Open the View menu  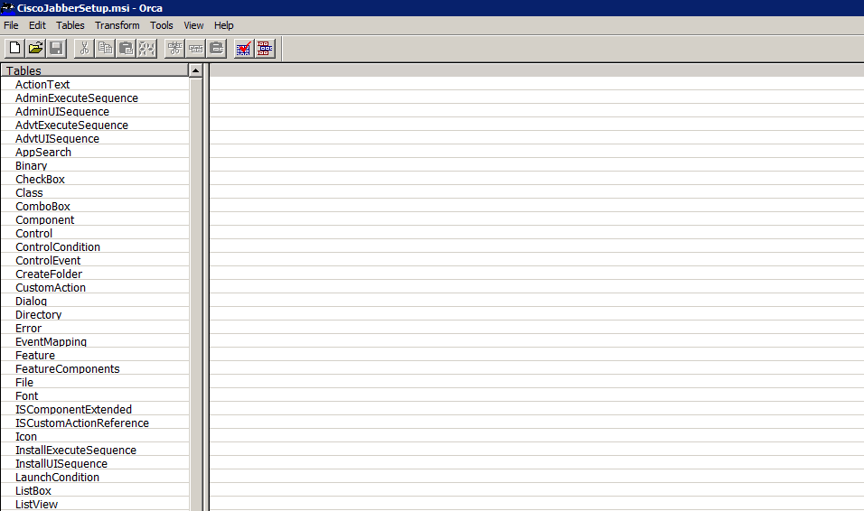click(193, 25)
